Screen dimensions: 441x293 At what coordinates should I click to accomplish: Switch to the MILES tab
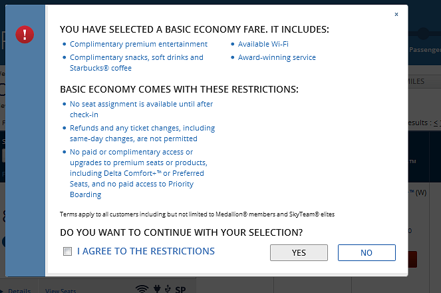point(416,81)
